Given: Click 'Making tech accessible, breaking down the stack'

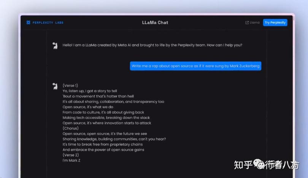Looking at the screenshot, I should pyautogui.click(x=106, y=117).
